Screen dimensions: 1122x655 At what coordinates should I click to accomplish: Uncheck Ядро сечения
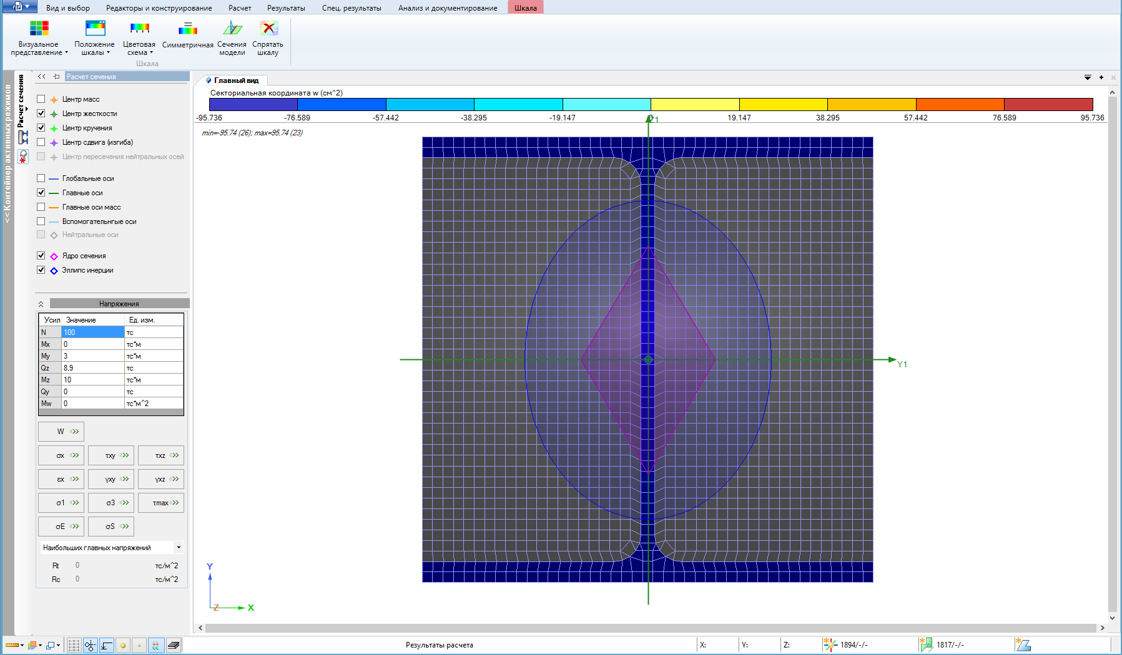coord(41,256)
